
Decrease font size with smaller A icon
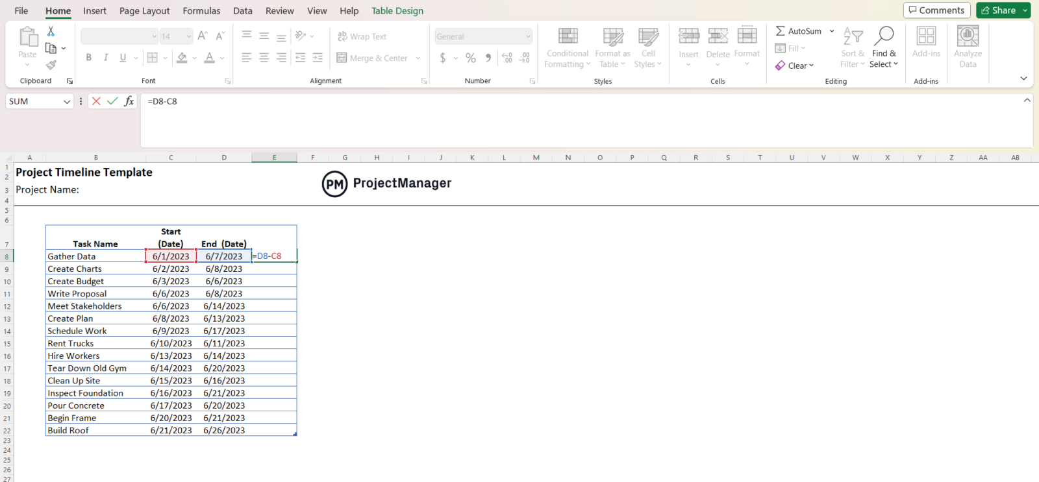coord(220,36)
